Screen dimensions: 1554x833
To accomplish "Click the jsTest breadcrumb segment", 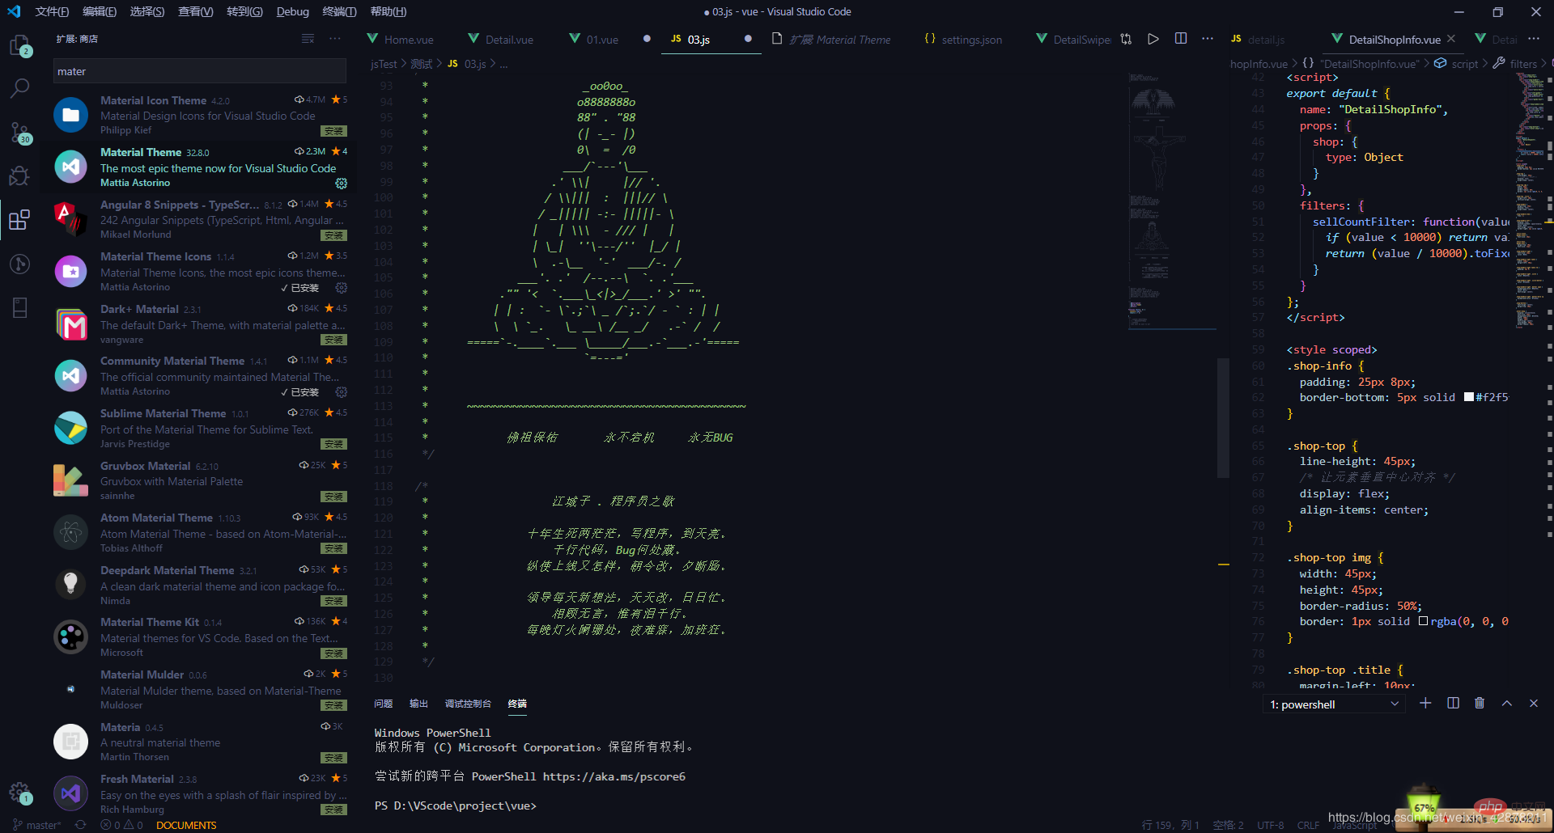I will click(384, 64).
